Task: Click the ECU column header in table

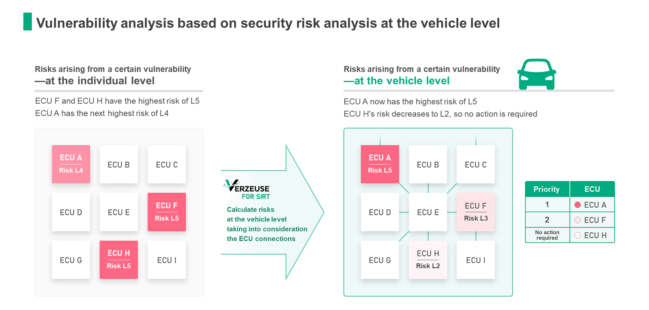Action: [x=592, y=189]
